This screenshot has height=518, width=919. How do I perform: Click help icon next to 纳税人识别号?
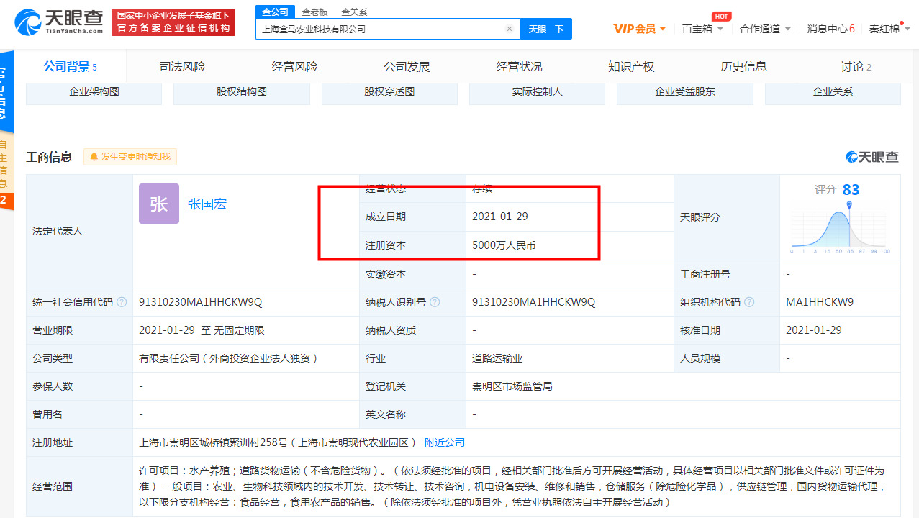coord(435,302)
